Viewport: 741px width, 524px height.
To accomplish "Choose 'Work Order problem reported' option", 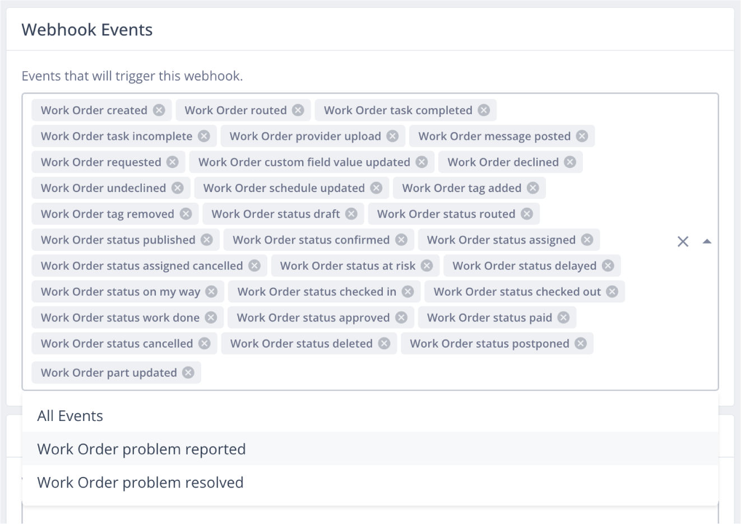I will pos(141,449).
